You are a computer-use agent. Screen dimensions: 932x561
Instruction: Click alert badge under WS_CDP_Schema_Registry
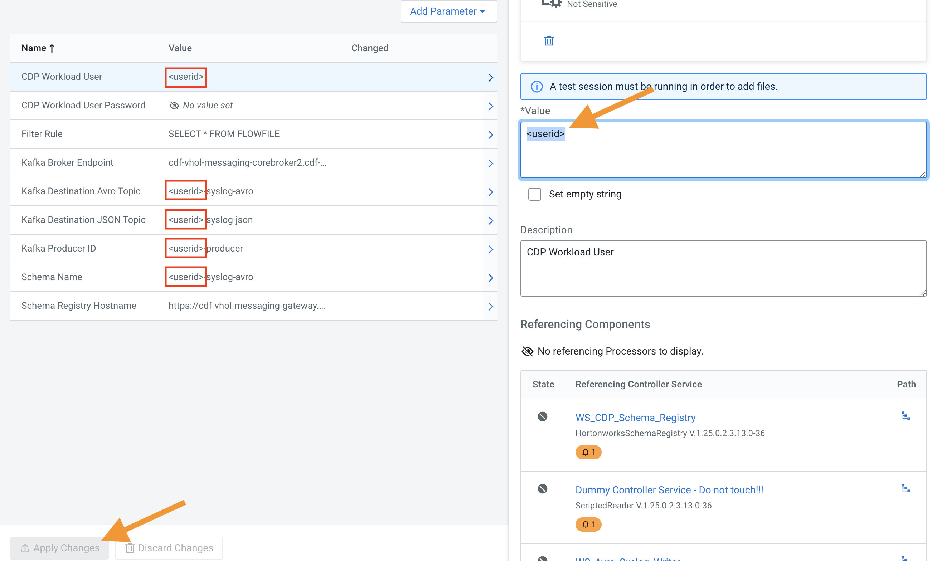[588, 452]
